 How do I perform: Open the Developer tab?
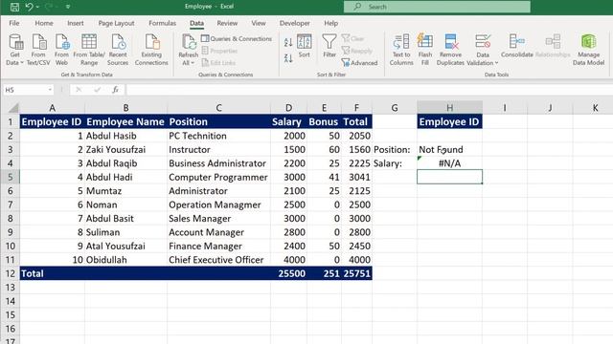click(x=294, y=23)
